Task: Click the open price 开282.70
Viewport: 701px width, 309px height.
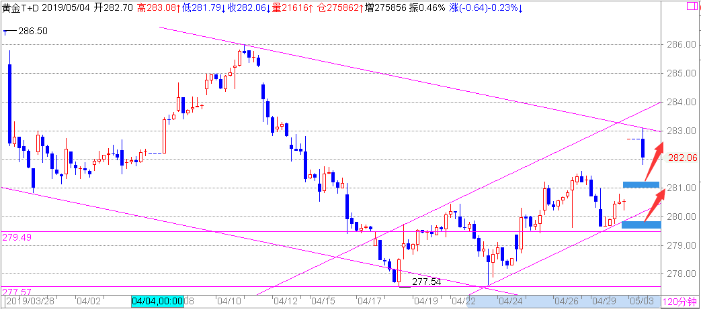Action: coord(114,7)
